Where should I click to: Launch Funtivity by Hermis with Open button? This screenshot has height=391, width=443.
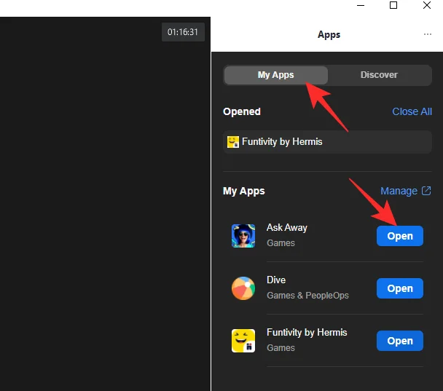click(399, 341)
